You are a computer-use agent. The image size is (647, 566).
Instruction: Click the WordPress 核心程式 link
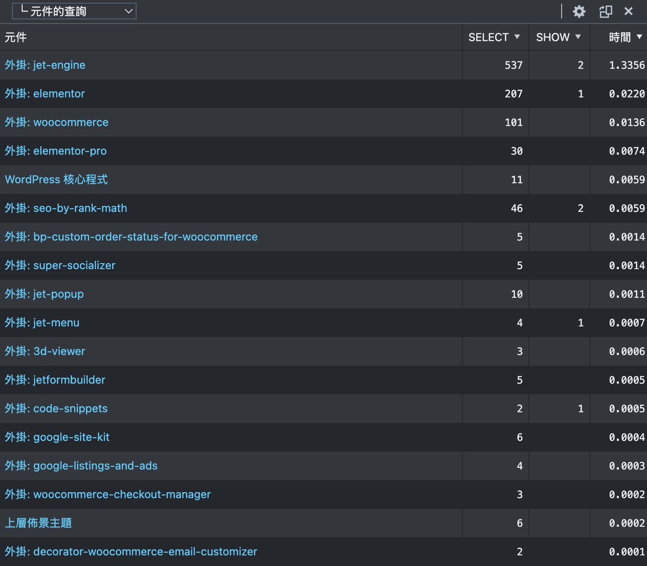point(56,180)
